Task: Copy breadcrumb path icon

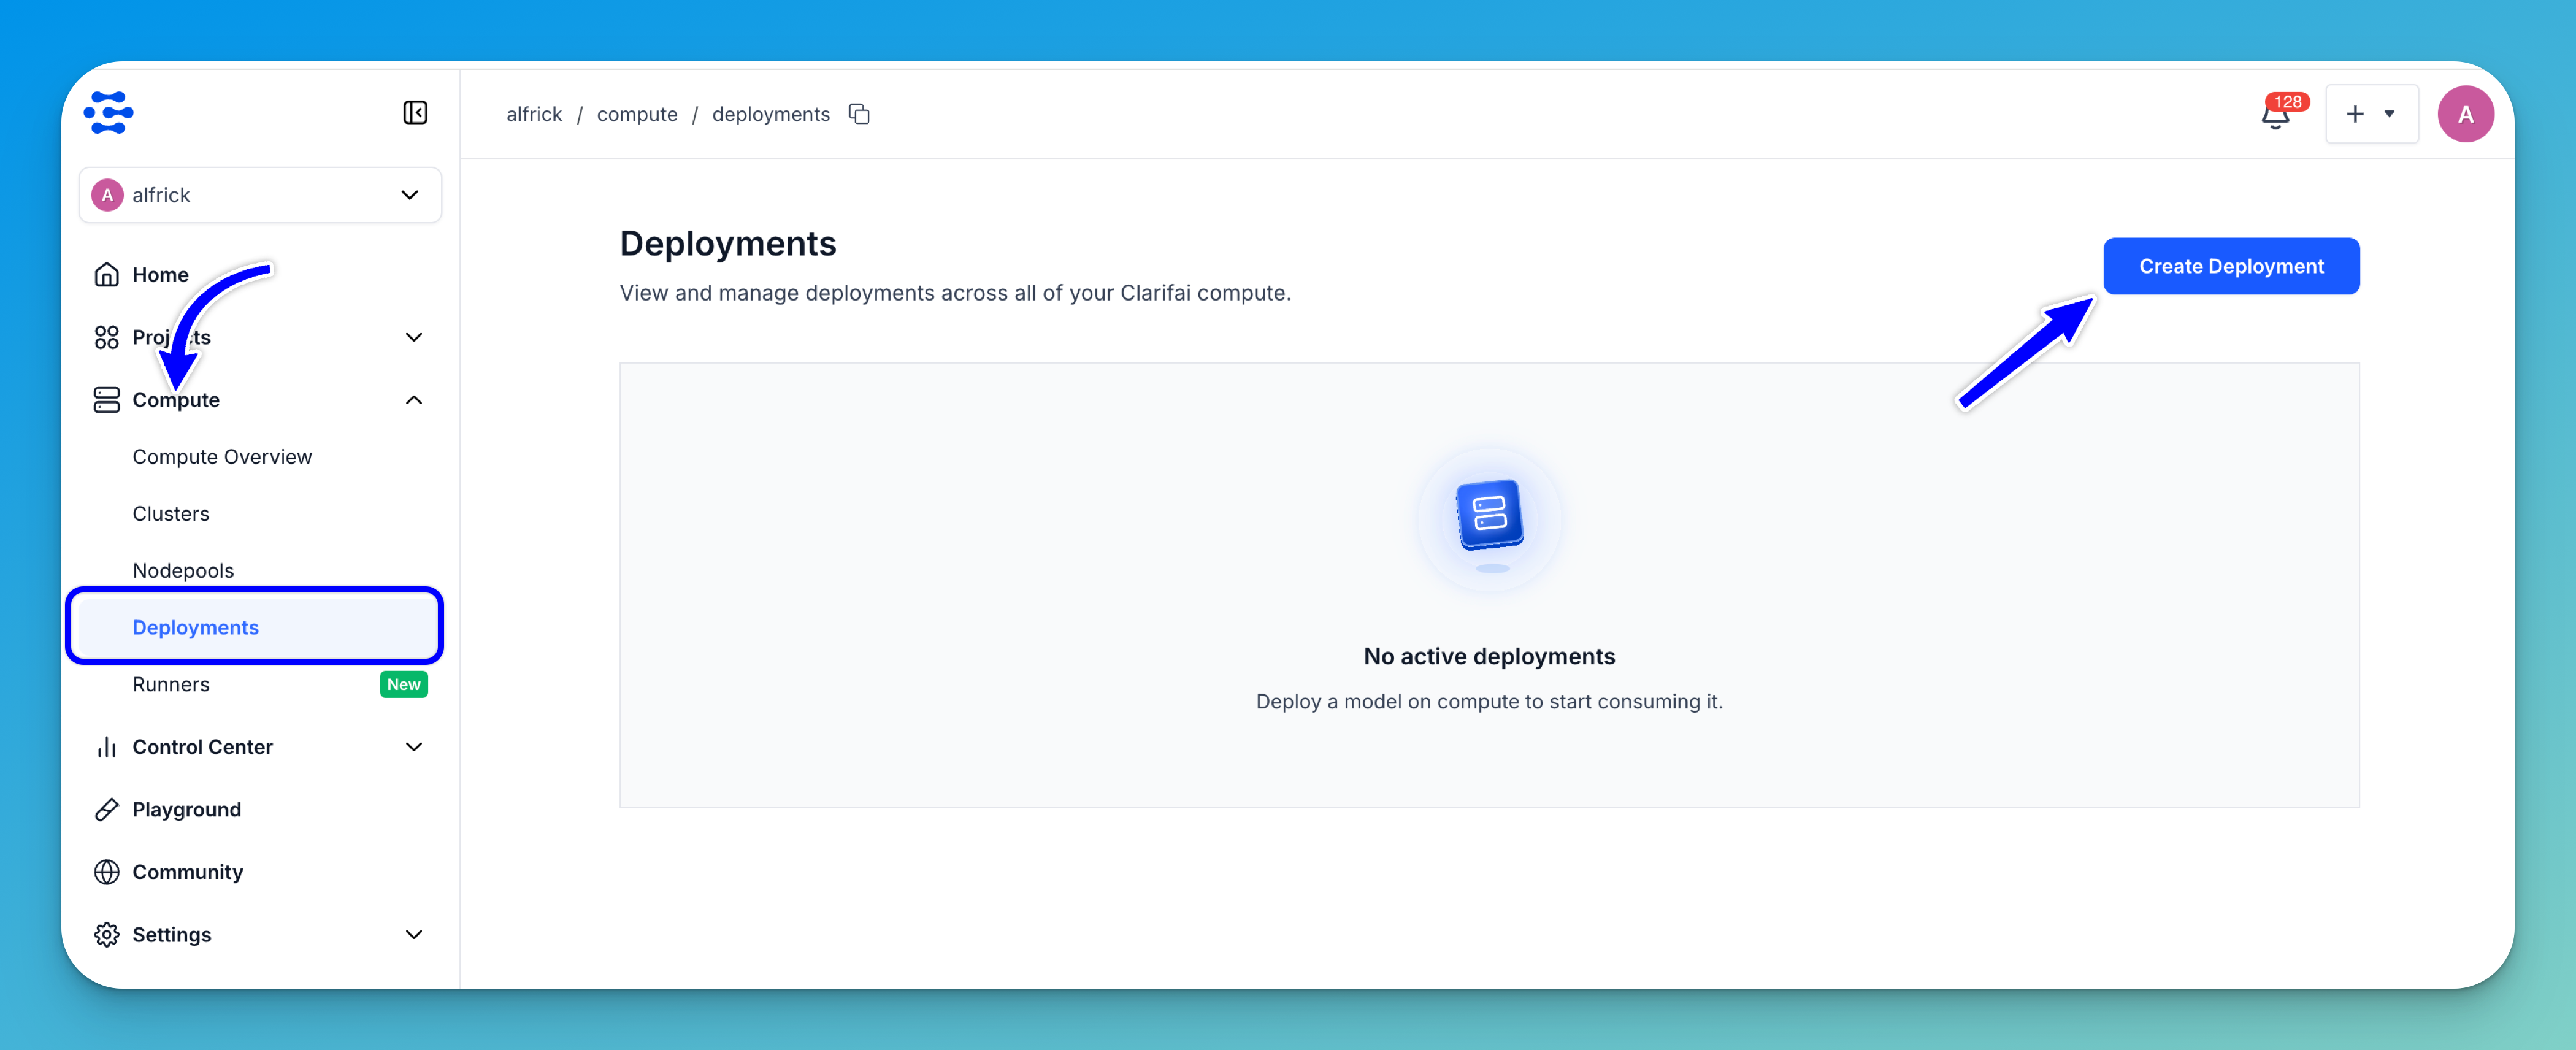Action: pyautogui.click(x=859, y=114)
